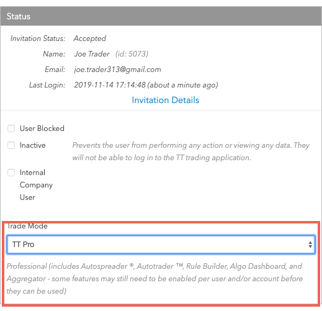Tick the Inactive checkbox
The width and height of the screenshot is (322, 311).
[11, 145]
